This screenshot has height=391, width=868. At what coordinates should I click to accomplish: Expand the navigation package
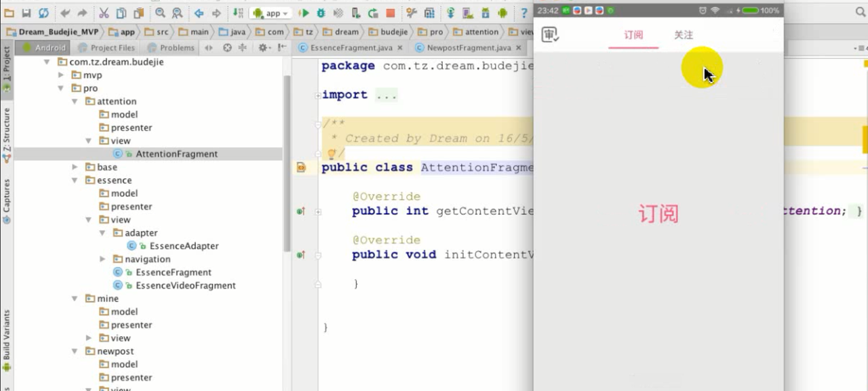[102, 259]
